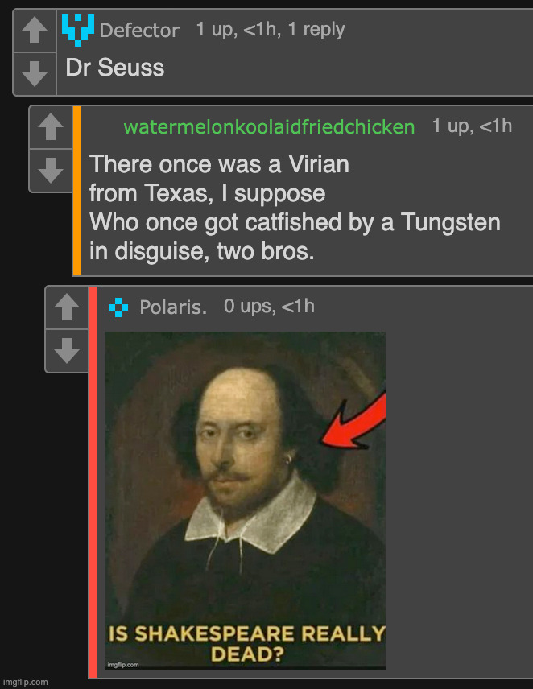Click the '1 reply' text on Defector's comment
The width and height of the screenshot is (533, 689).
coord(316,30)
